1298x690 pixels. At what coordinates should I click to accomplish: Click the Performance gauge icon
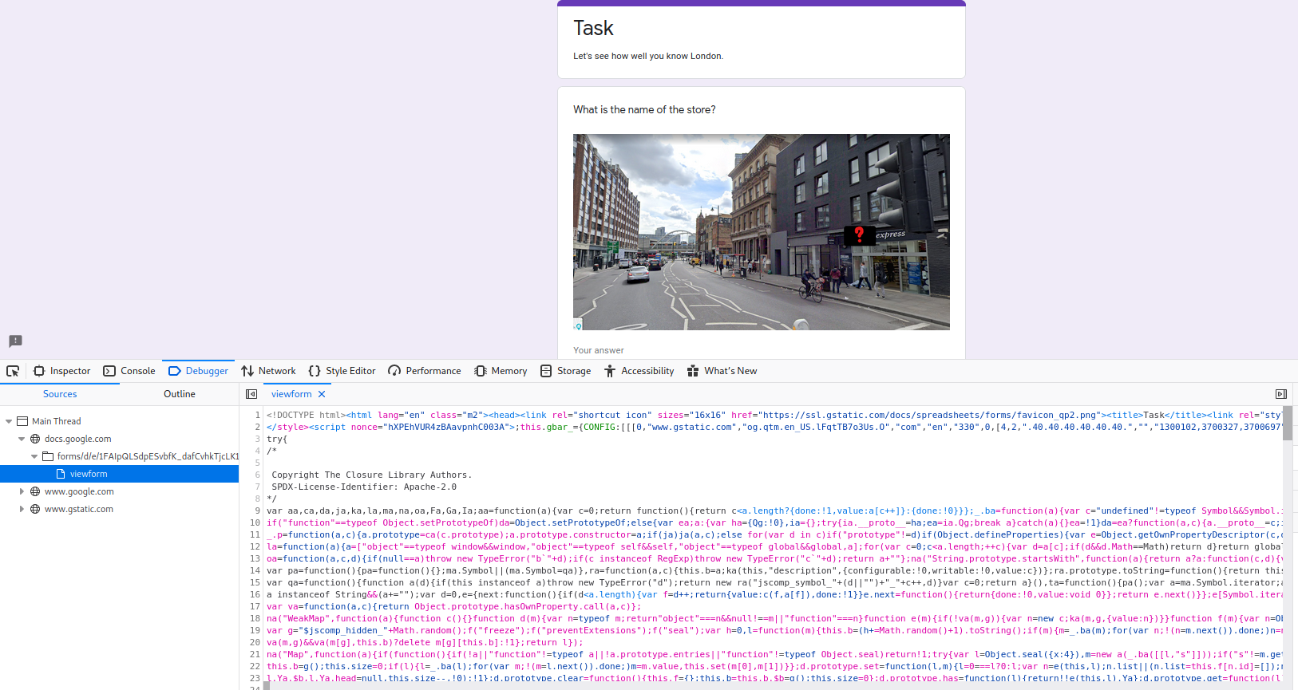[394, 371]
